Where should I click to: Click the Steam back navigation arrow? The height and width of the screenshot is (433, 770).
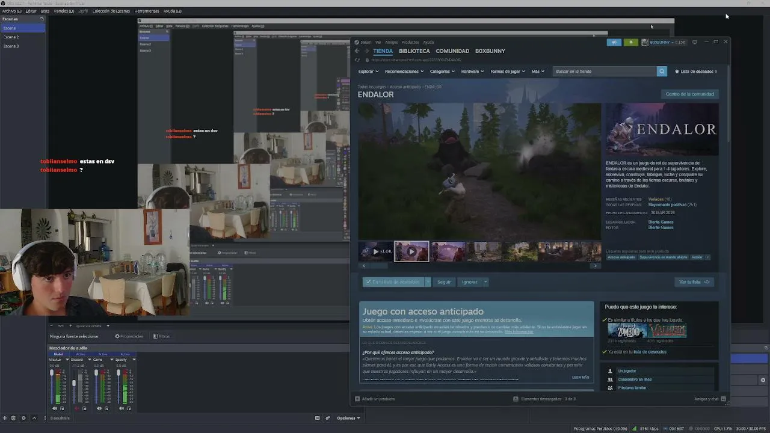coord(357,51)
